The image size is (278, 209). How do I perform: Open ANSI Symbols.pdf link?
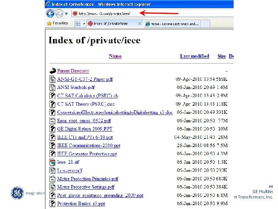point(76,87)
